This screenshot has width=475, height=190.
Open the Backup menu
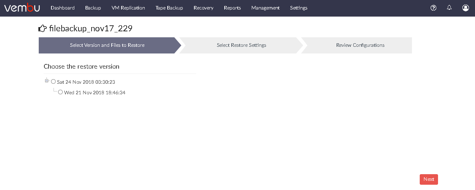click(x=93, y=8)
